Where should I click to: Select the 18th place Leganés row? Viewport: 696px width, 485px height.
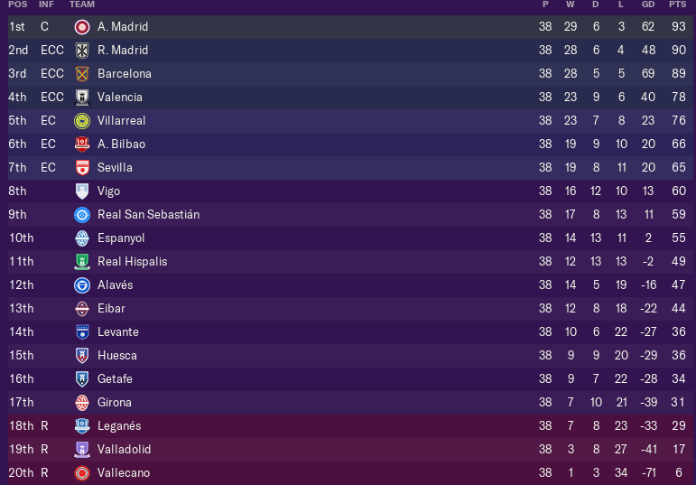pos(351,426)
